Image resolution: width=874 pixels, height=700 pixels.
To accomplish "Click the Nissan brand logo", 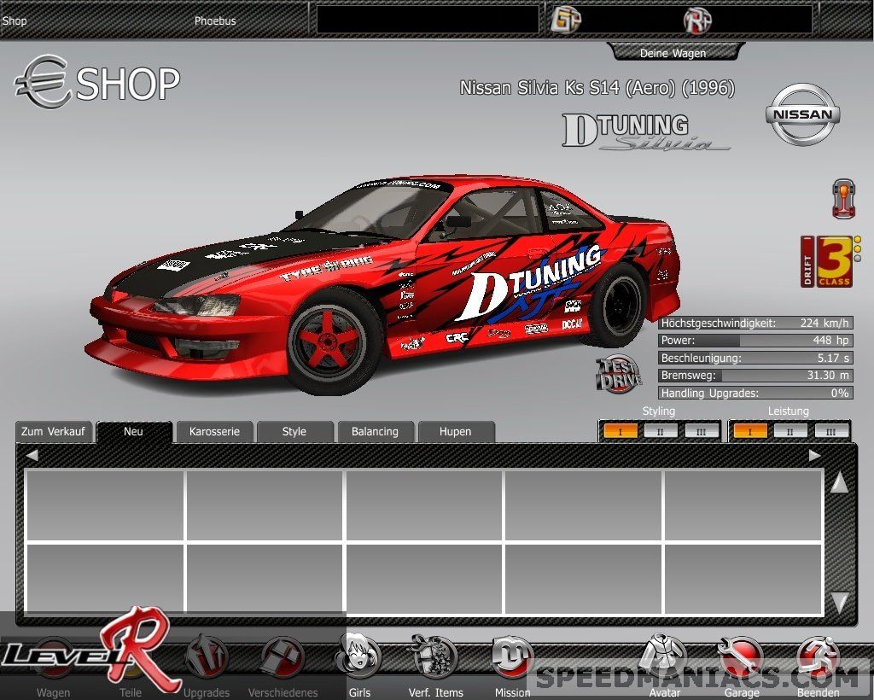I will click(802, 114).
